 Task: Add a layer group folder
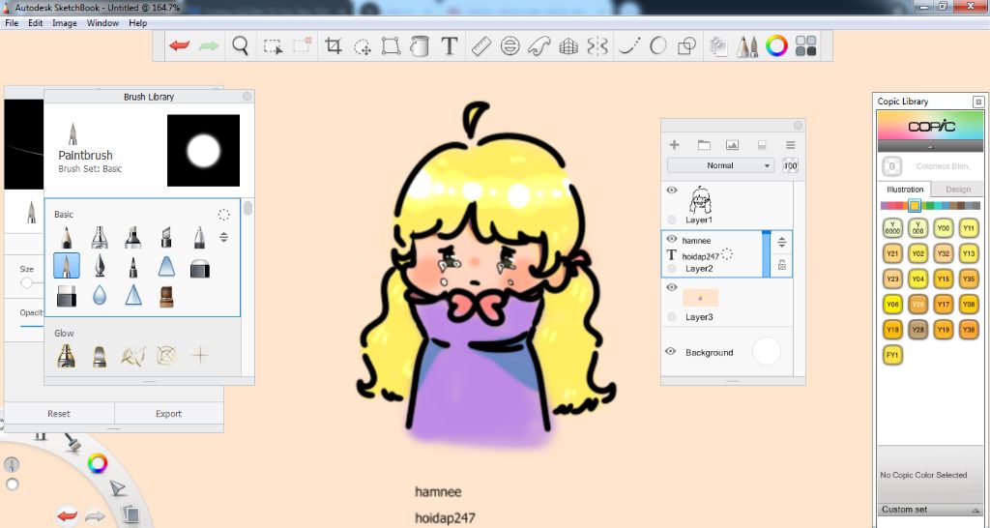click(704, 145)
